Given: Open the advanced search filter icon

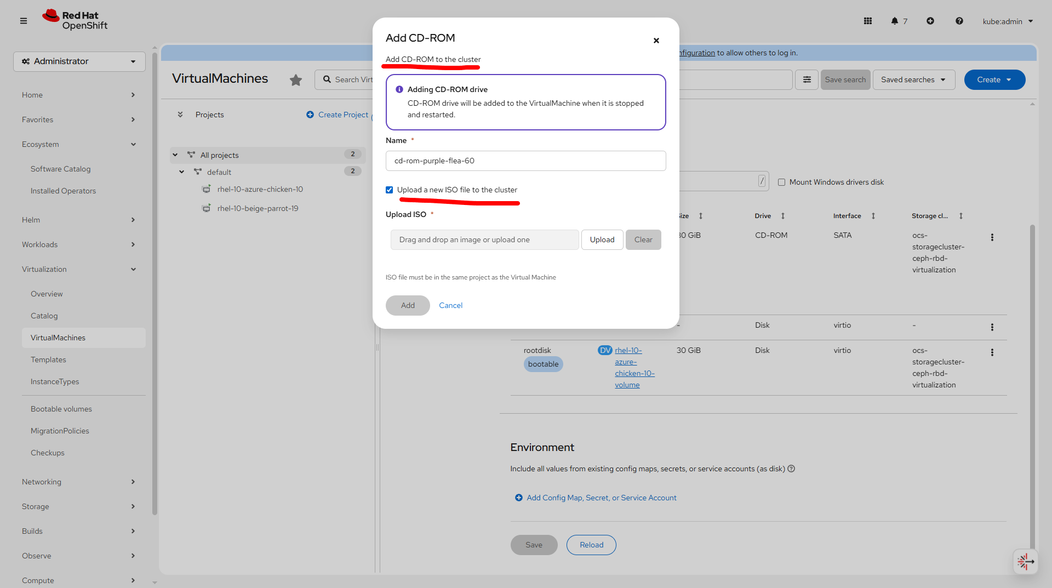Looking at the screenshot, I should (x=807, y=80).
